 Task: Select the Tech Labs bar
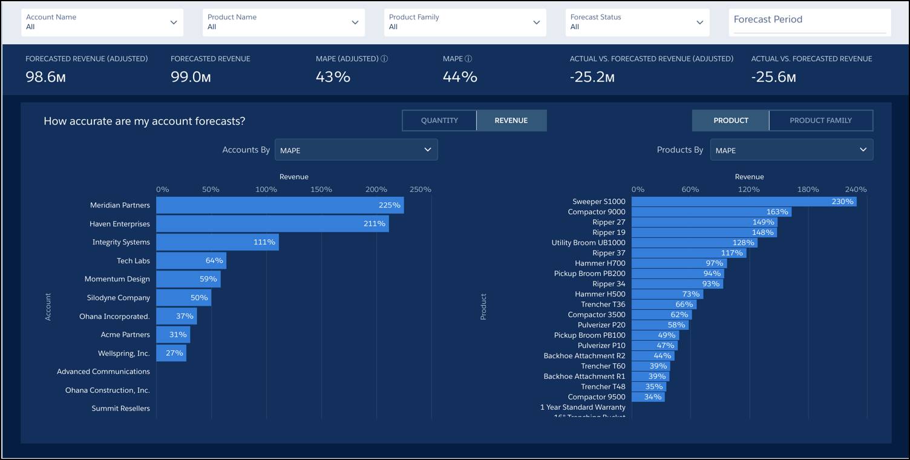click(x=191, y=260)
